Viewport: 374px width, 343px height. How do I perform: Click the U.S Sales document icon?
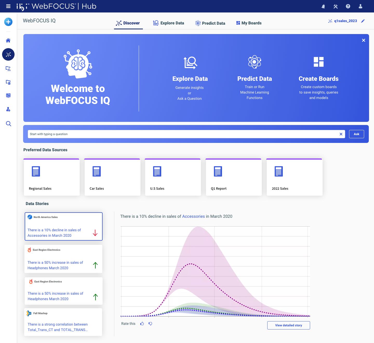point(157,171)
